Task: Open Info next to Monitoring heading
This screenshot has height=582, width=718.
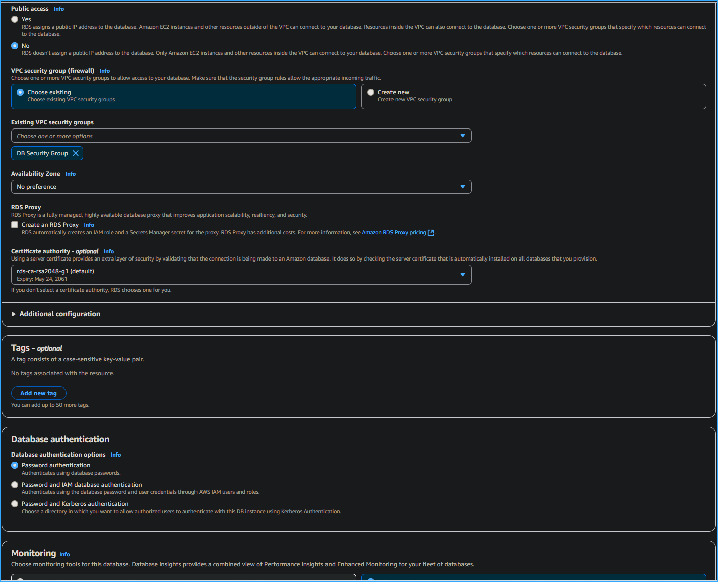Action: point(64,554)
